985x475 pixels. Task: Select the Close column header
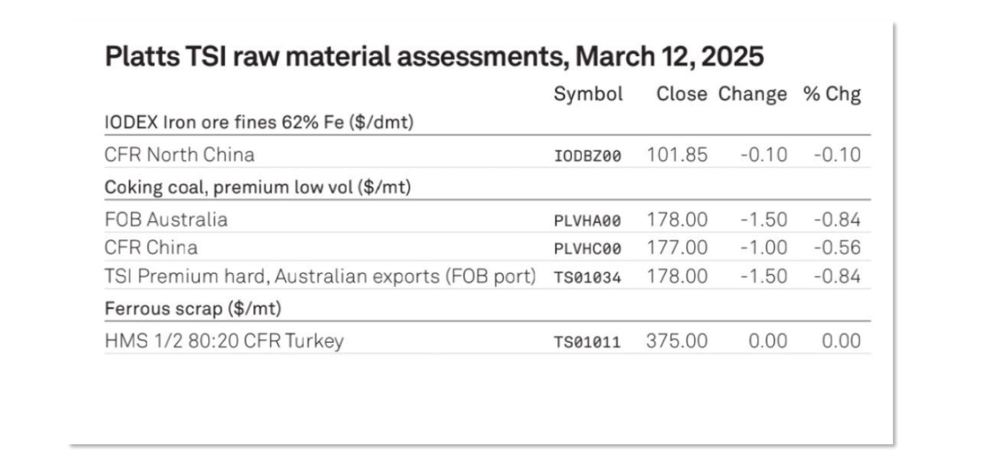[x=682, y=94]
